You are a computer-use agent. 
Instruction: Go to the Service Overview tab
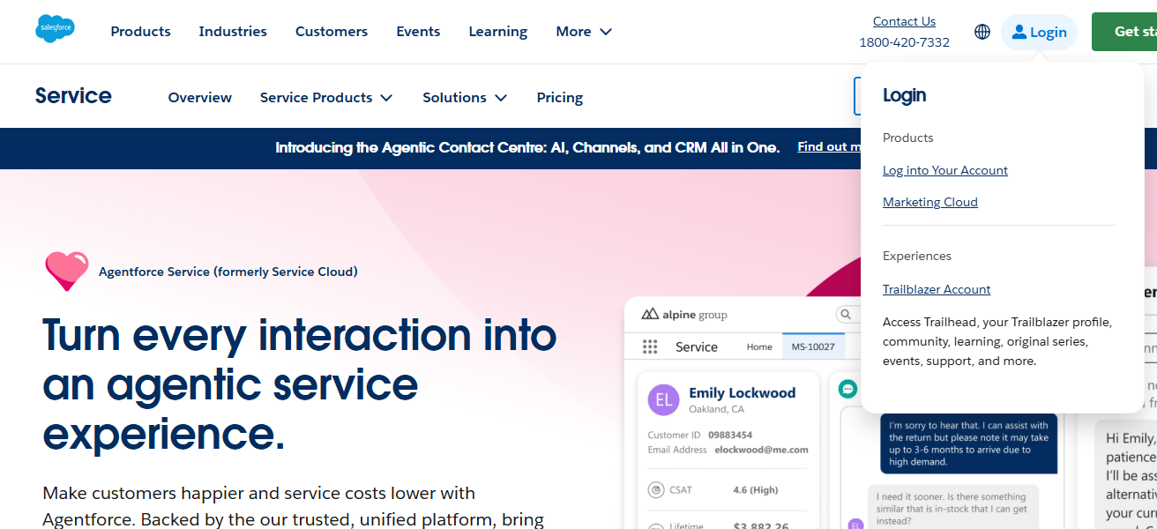[x=200, y=98]
